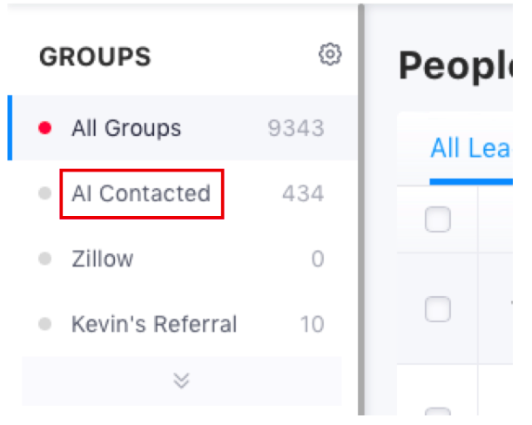532x425 pixels.
Task: Click the 9343 count for All Groups
Action: (x=296, y=128)
